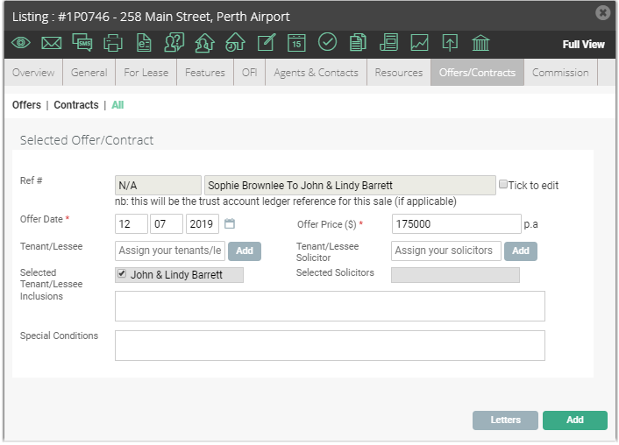Click the upload arrow icon

450,43
